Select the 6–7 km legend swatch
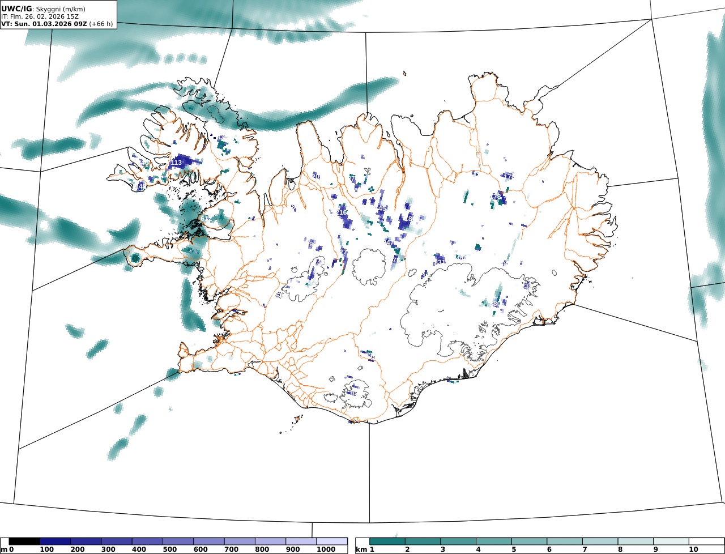The width and height of the screenshot is (725, 554). (x=565, y=542)
